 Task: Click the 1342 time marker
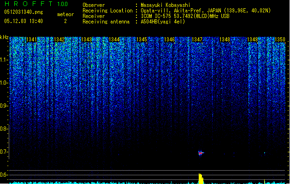tap(59, 40)
